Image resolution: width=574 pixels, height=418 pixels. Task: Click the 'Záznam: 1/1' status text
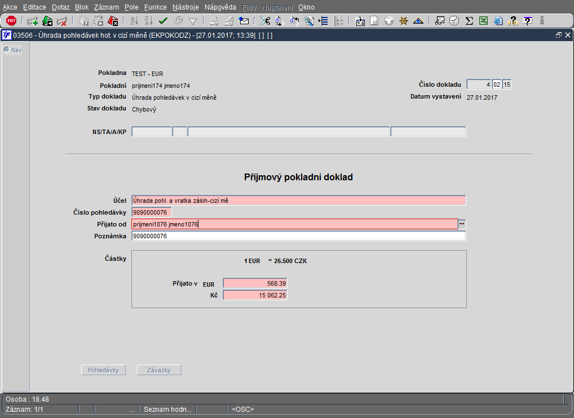pyautogui.click(x=24, y=409)
